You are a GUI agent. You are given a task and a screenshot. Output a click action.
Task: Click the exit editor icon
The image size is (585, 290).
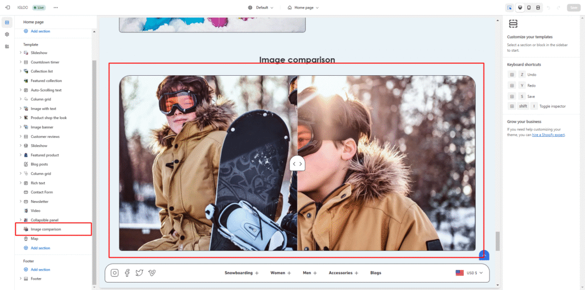point(7,7)
